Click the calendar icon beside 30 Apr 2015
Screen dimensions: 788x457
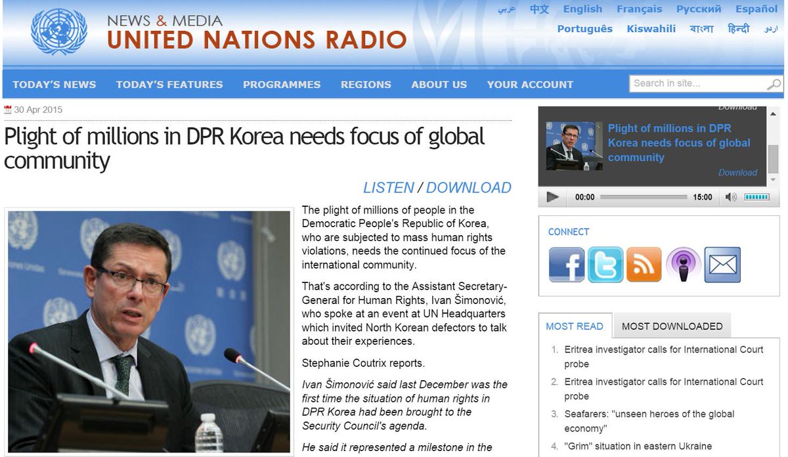pos(8,110)
